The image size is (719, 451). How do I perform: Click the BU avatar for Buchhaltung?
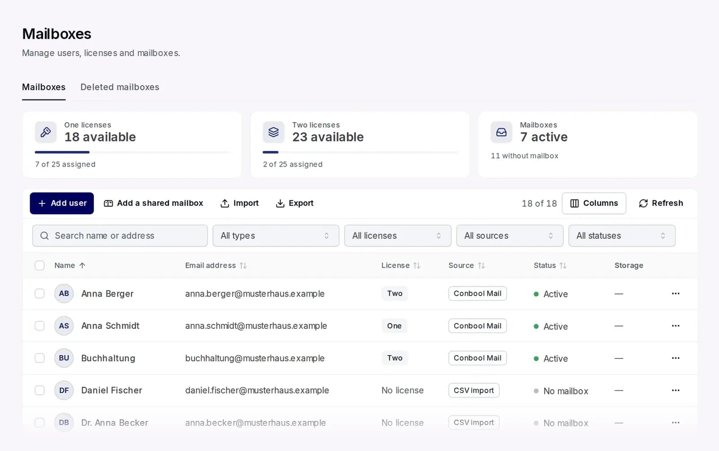point(64,358)
